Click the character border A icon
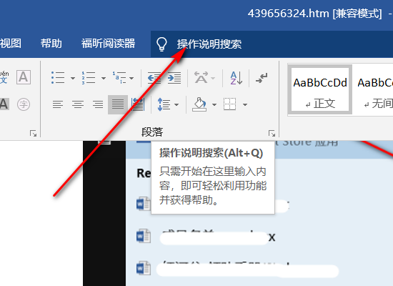This screenshot has height=286, width=393. [x=24, y=77]
